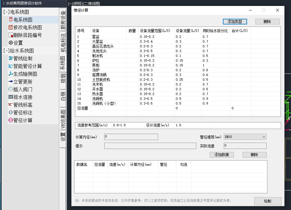The image size is (291, 210).
Task: Collapse the 电系统图 tree group
Action: pyautogui.click(x=6, y=12)
